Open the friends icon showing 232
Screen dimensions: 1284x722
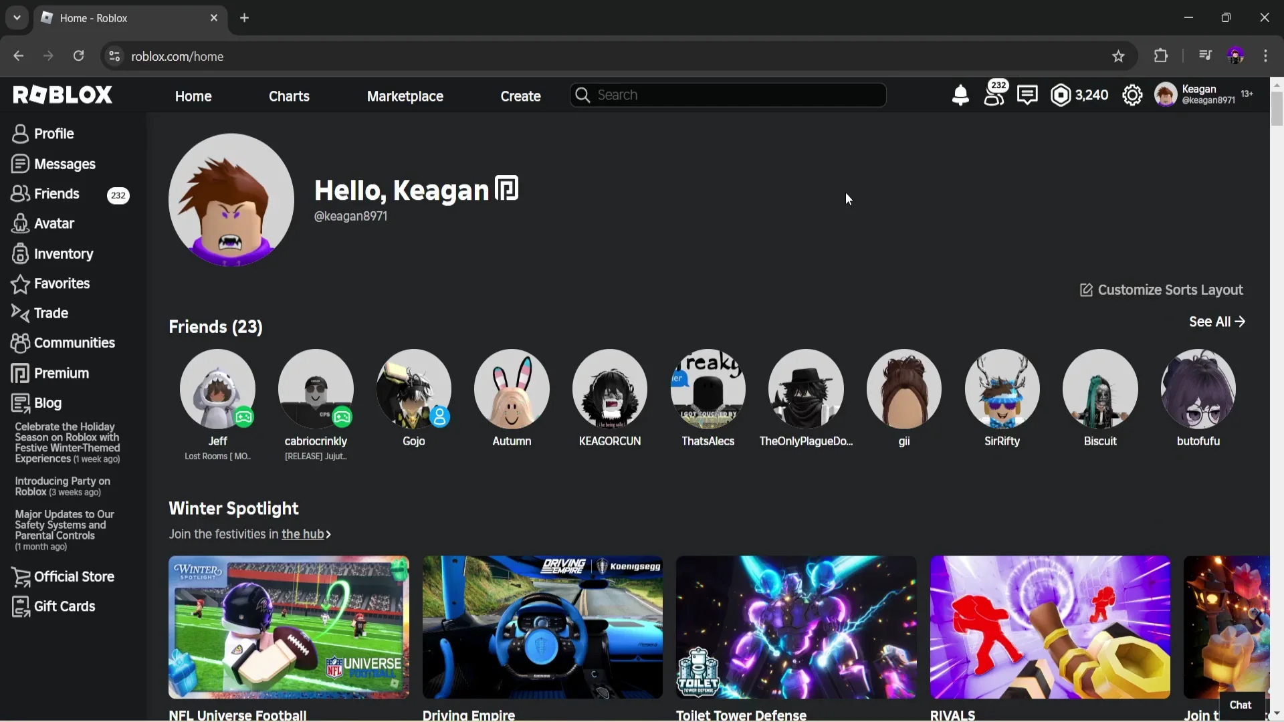point(994,95)
